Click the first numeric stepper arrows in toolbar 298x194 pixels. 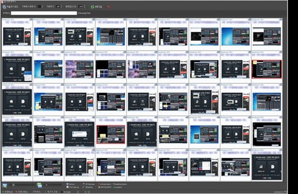pyautogui.click(x=42, y=7)
